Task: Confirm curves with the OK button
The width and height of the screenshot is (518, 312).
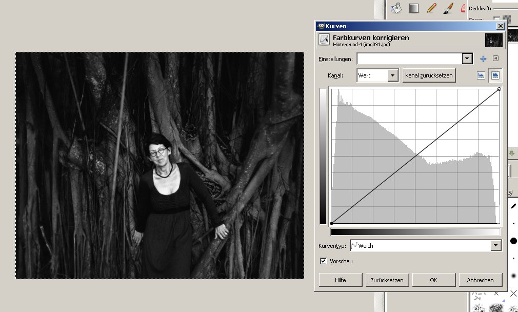Action: tap(433, 280)
